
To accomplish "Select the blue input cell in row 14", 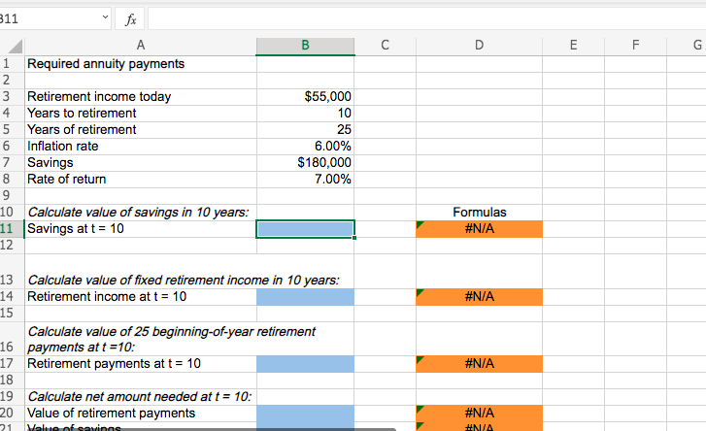I will coord(305,297).
